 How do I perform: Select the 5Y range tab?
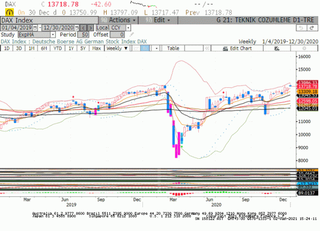click(x=83, y=49)
